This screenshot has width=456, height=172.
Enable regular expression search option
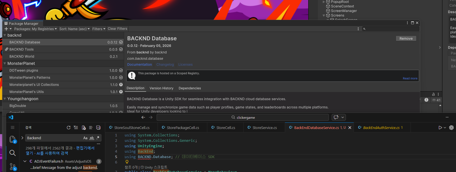tap(98, 138)
